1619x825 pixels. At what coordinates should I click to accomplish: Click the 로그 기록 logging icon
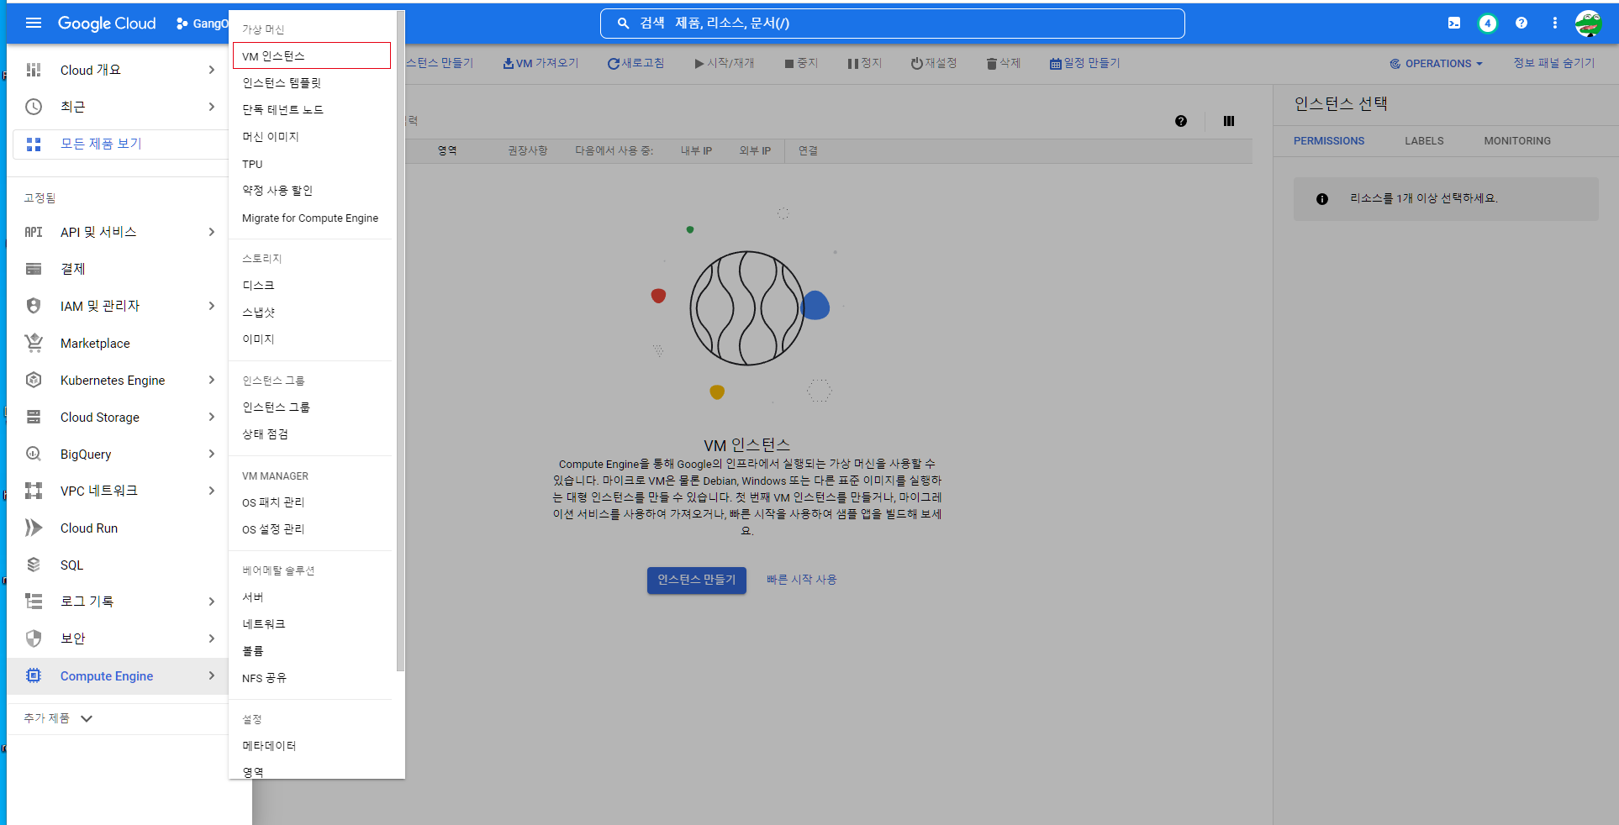(34, 602)
